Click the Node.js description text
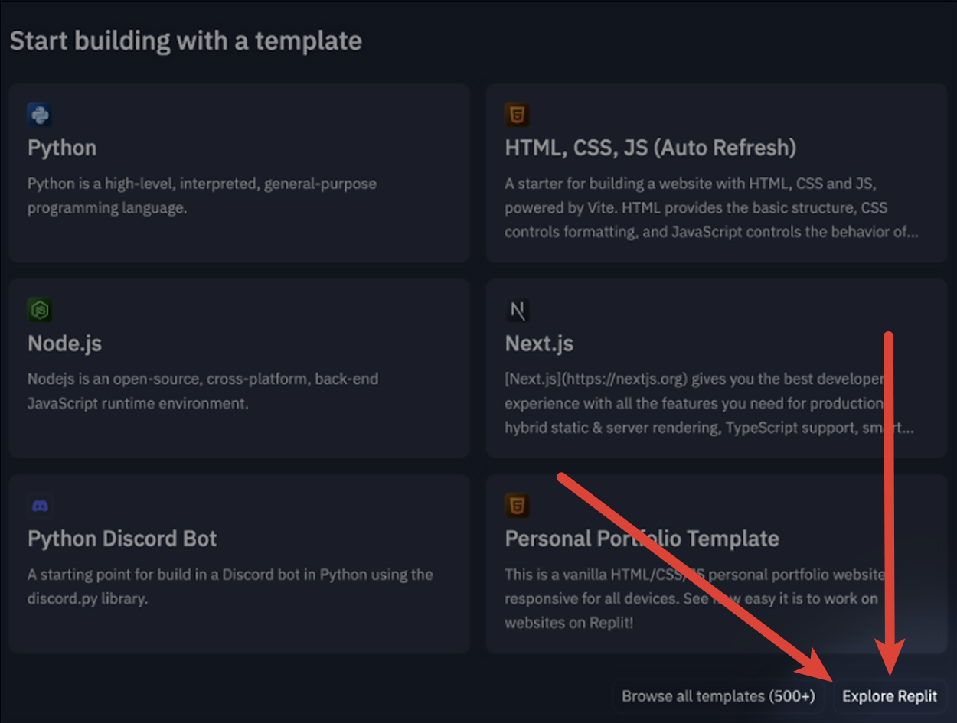Image resolution: width=957 pixels, height=723 pixels. [203, 391]
